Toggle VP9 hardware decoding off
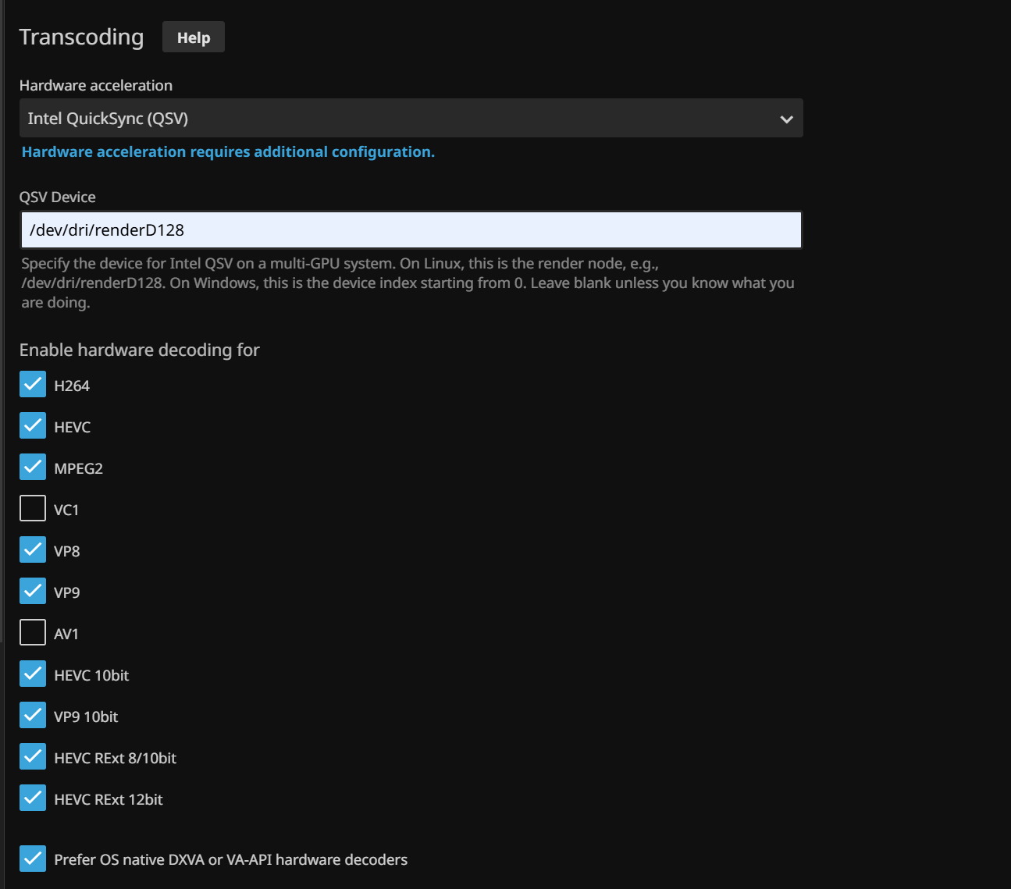This screenshot has height=889, width=1011. tap(33, 592)
